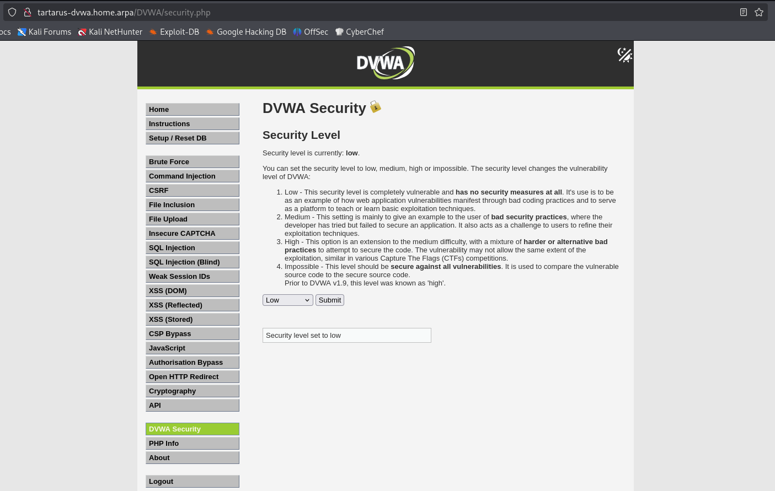Viewport: 775px width, 491px height.
Task: Navigate to XSS (Reflected) page
Action: click(192, 305)
